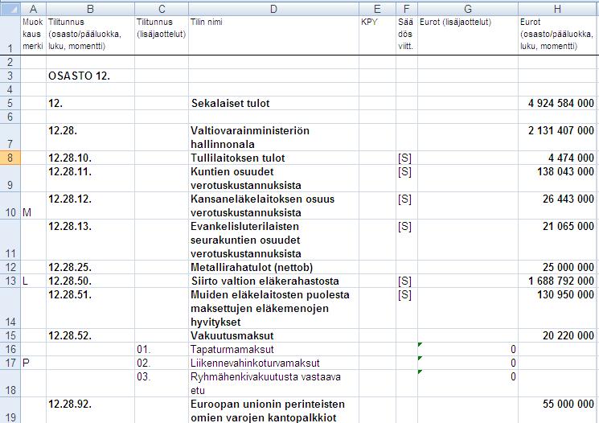The width and height of the screenshot is (599, 423).
Task: Select column A header
Action: (x=33, y=9)
